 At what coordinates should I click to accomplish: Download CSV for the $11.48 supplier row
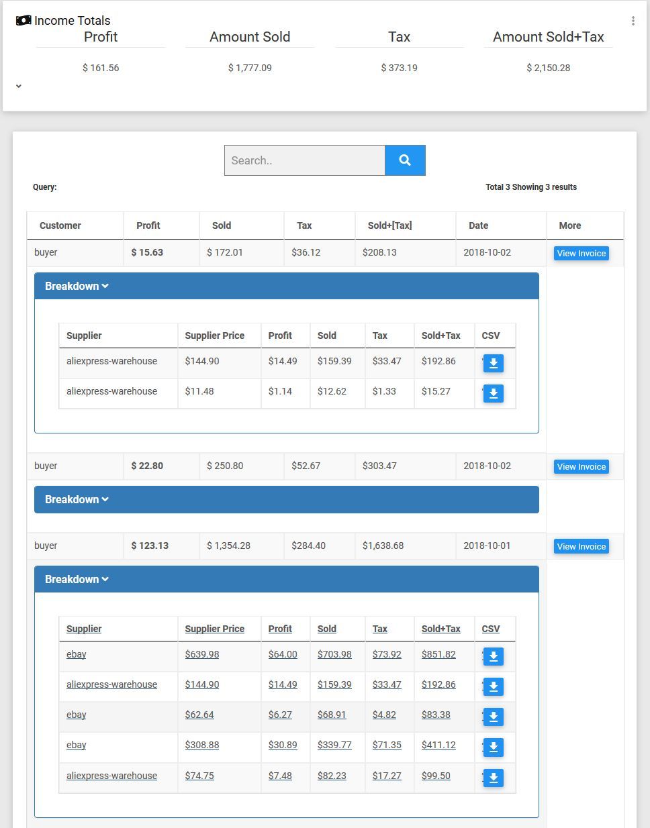tap(494, 393)
